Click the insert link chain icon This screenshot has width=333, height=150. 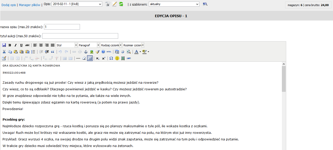74,52
